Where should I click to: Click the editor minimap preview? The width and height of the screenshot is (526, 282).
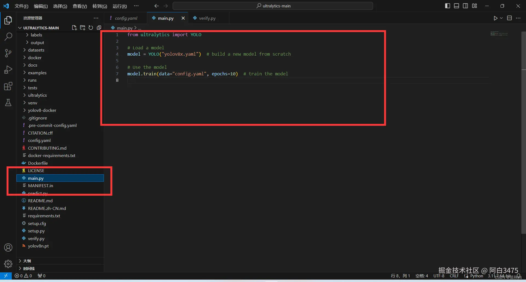tap(499, 34)
